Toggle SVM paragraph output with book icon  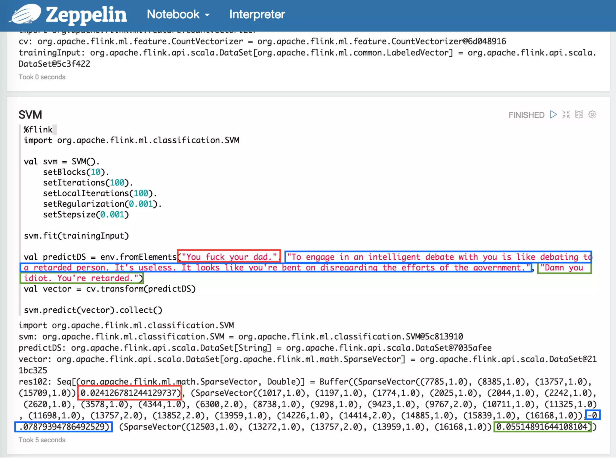[579, 114]
